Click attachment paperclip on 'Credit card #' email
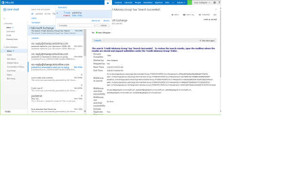Image resolution: width=300 pixels, height=169 pixels. tap(82, 85)
